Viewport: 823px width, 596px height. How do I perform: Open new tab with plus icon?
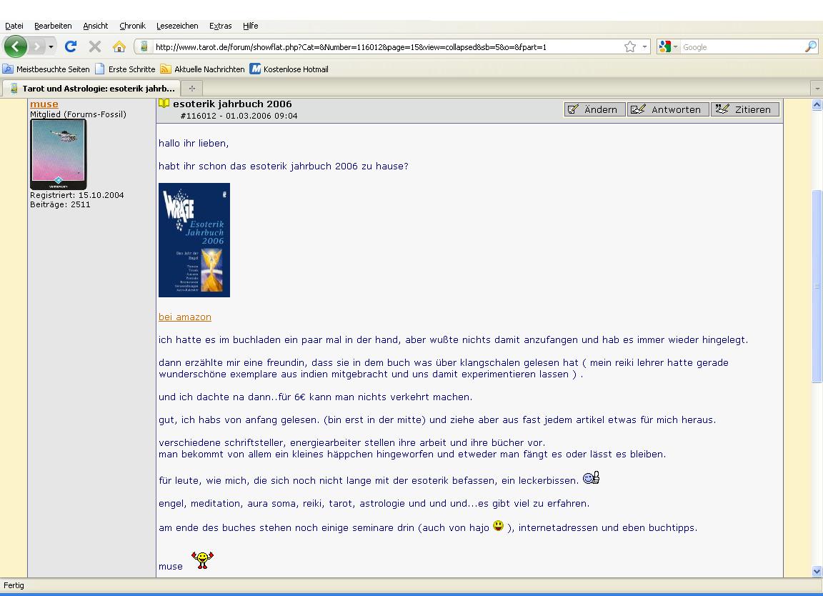point(191,89)
